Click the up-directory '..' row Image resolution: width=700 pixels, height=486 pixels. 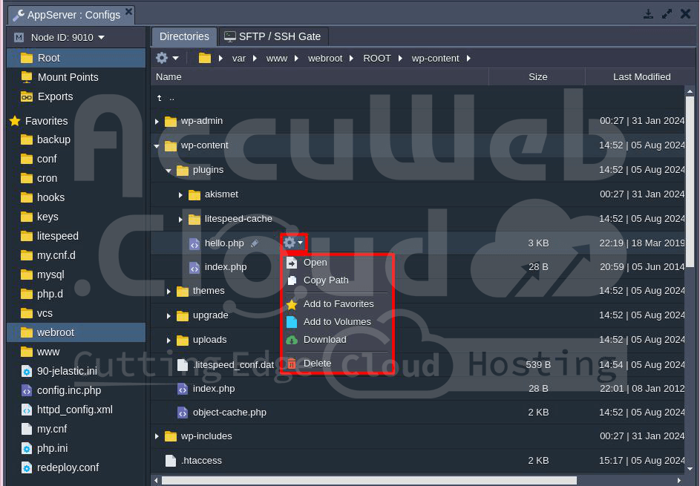coord(171,97)
